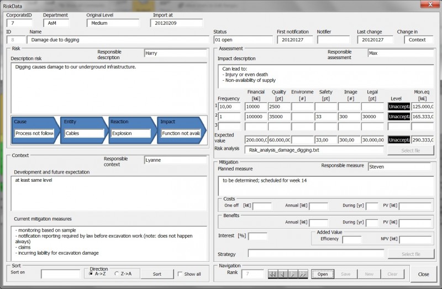Image resolution: width=442 pixels, height=289 pixels.
Task: Click the Interest [%] field
Action: pyautogui.click(x=257, y=237)
